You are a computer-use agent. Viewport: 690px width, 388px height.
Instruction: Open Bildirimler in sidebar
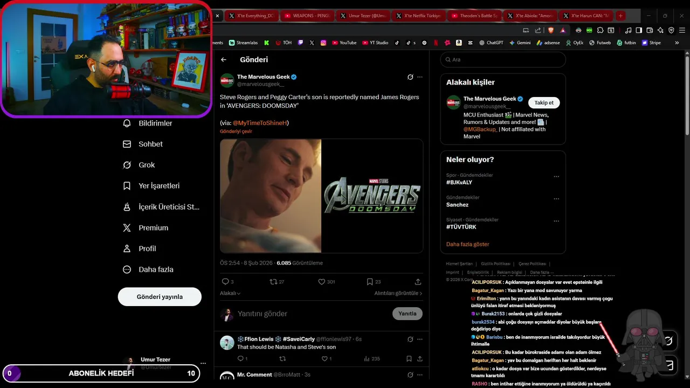click(x=148, y=123)
